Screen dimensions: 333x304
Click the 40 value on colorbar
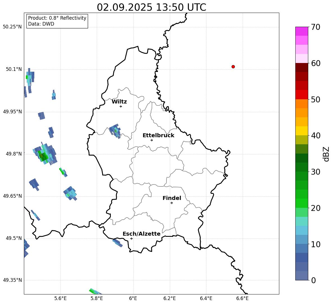[316, 136]
